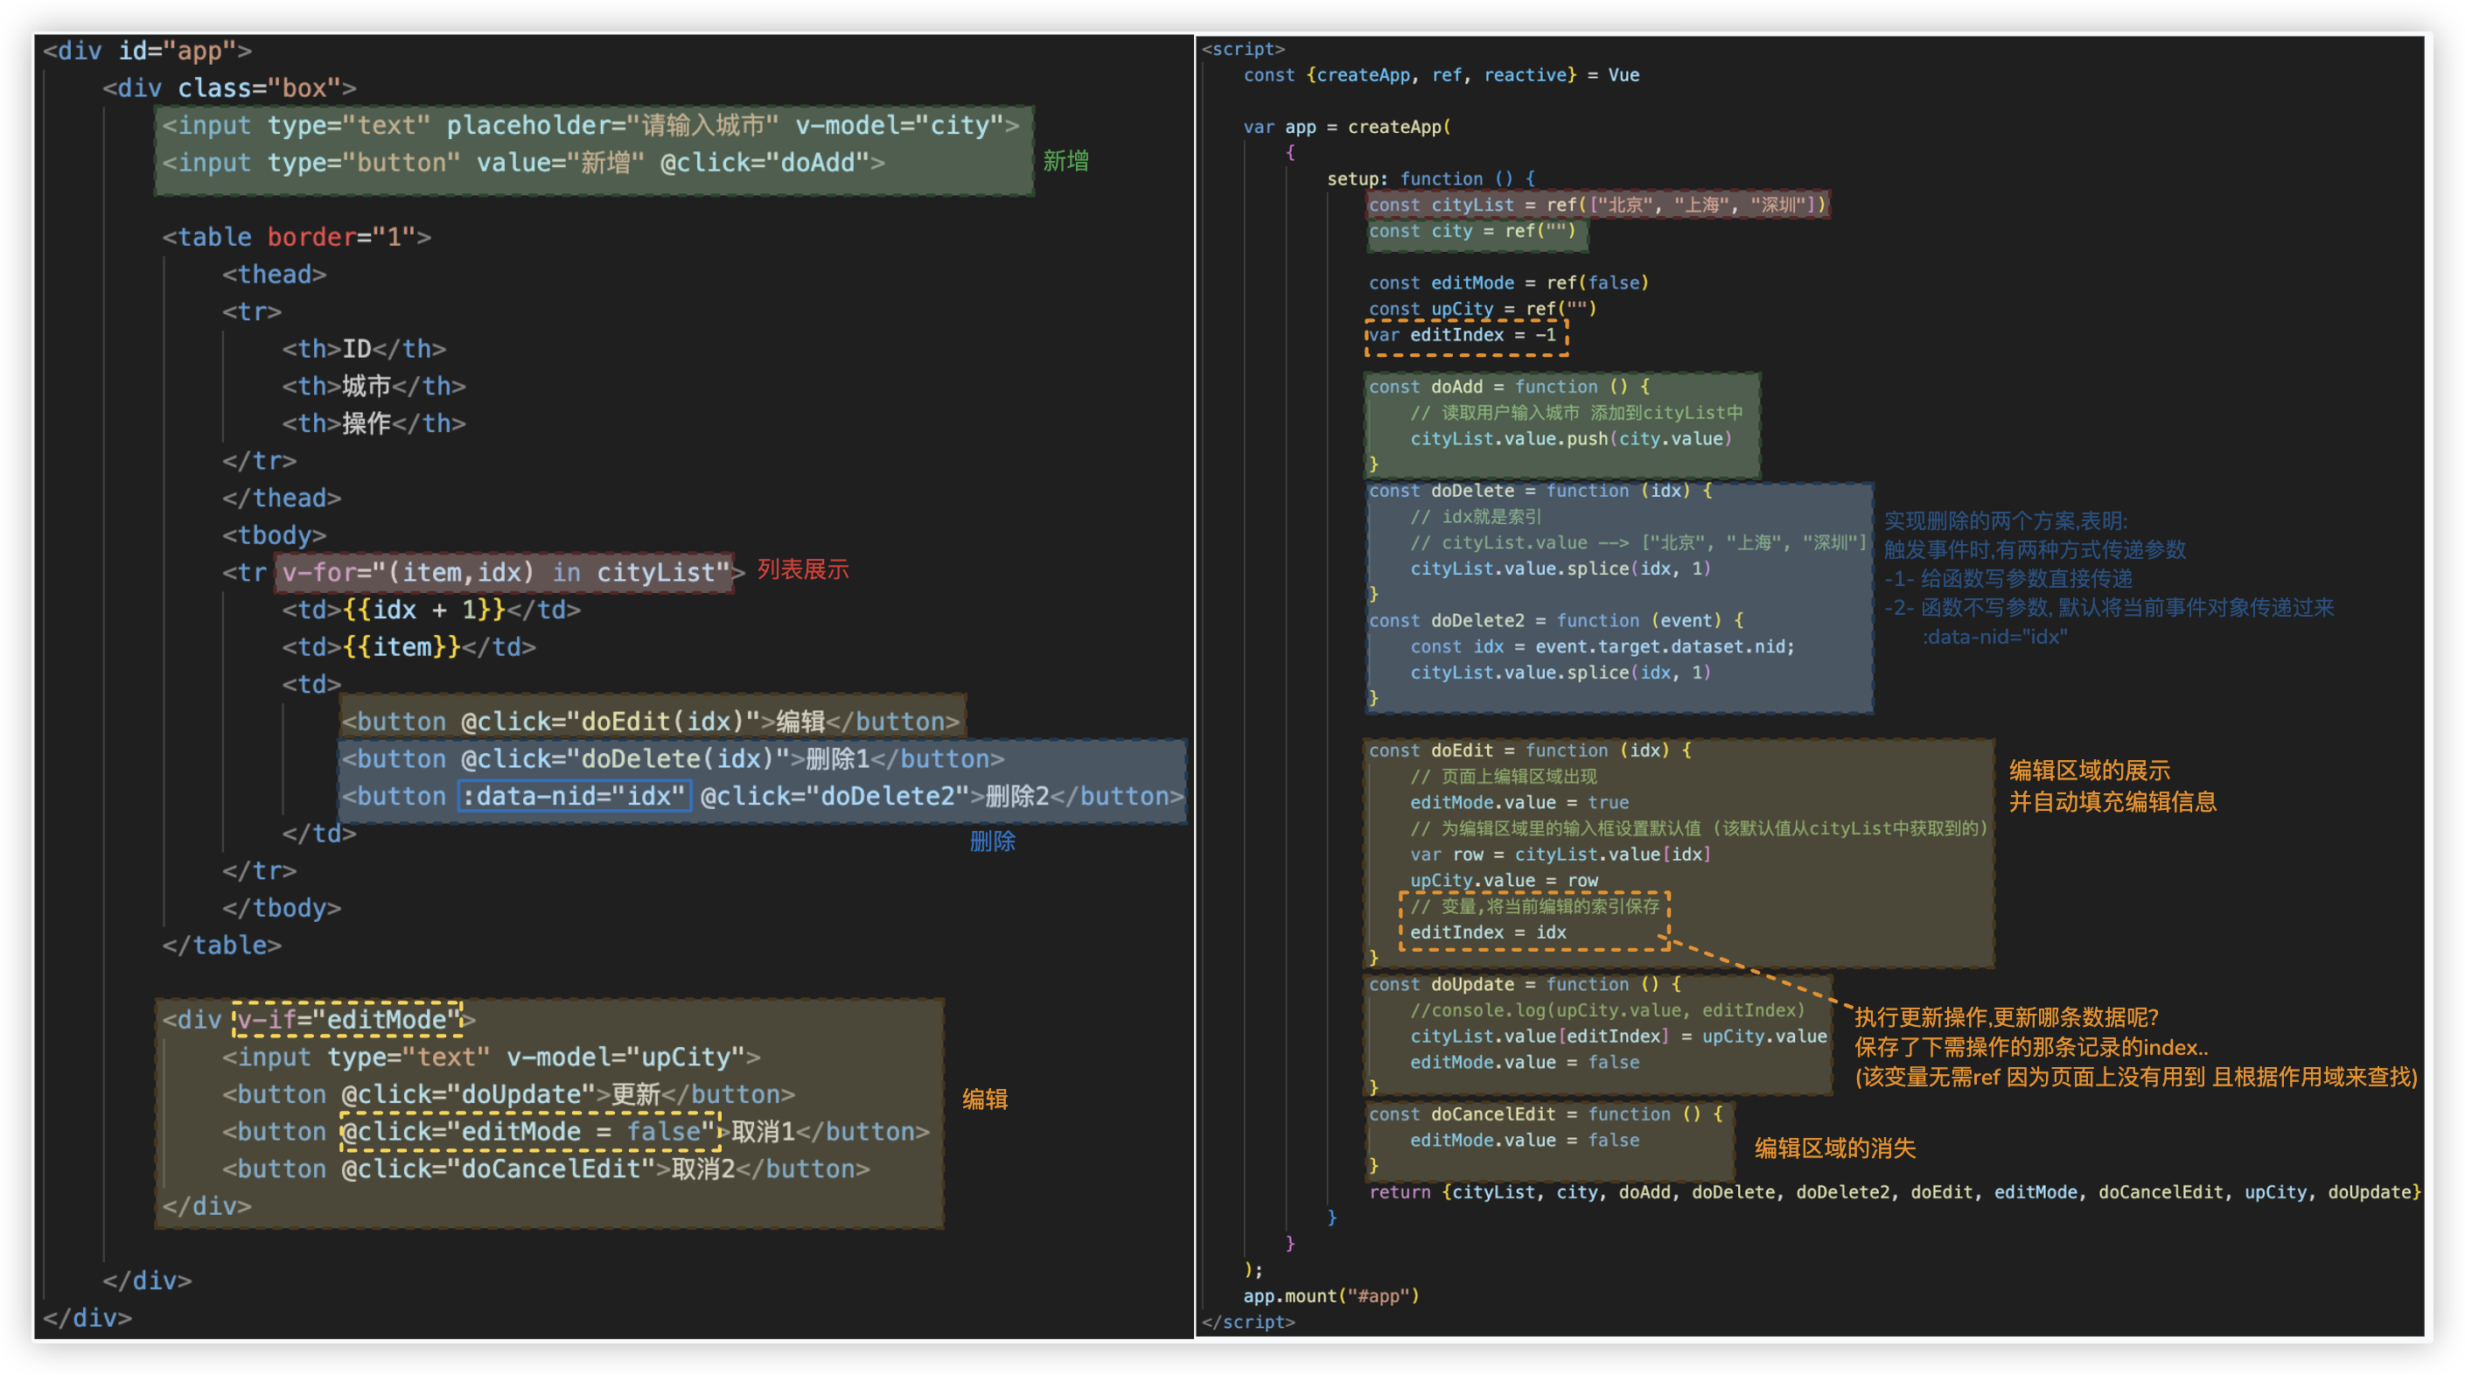Click the 编辑区域的展示 annotation text
Screen dimensions: 2465x1375
point(2089,771)
